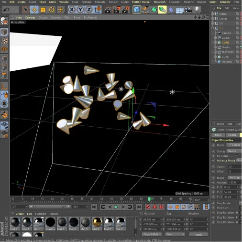
Task: Expand the CONE cloner in hierarchy
Action: click(215, 43)
